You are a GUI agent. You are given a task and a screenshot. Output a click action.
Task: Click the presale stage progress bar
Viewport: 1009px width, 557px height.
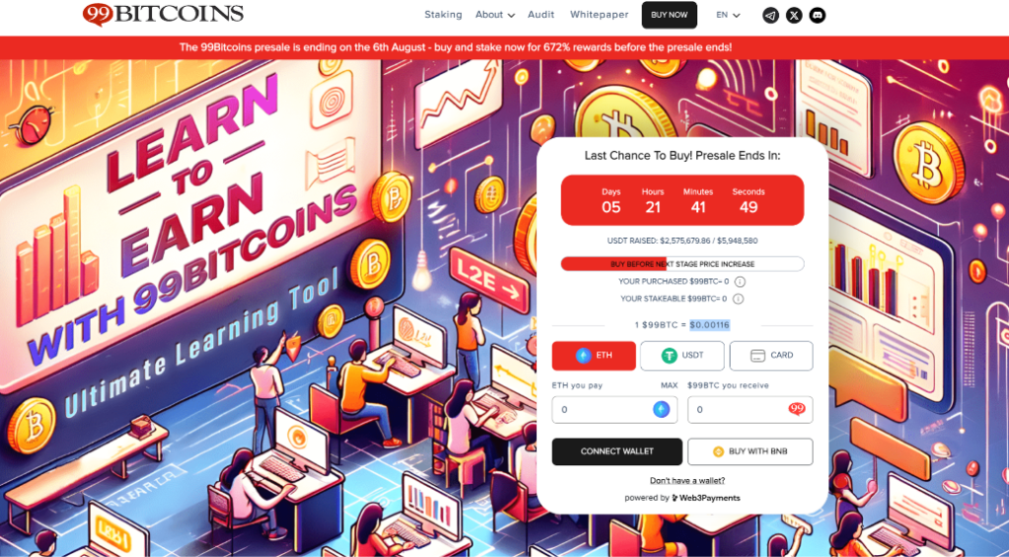[x=683, y=263]
